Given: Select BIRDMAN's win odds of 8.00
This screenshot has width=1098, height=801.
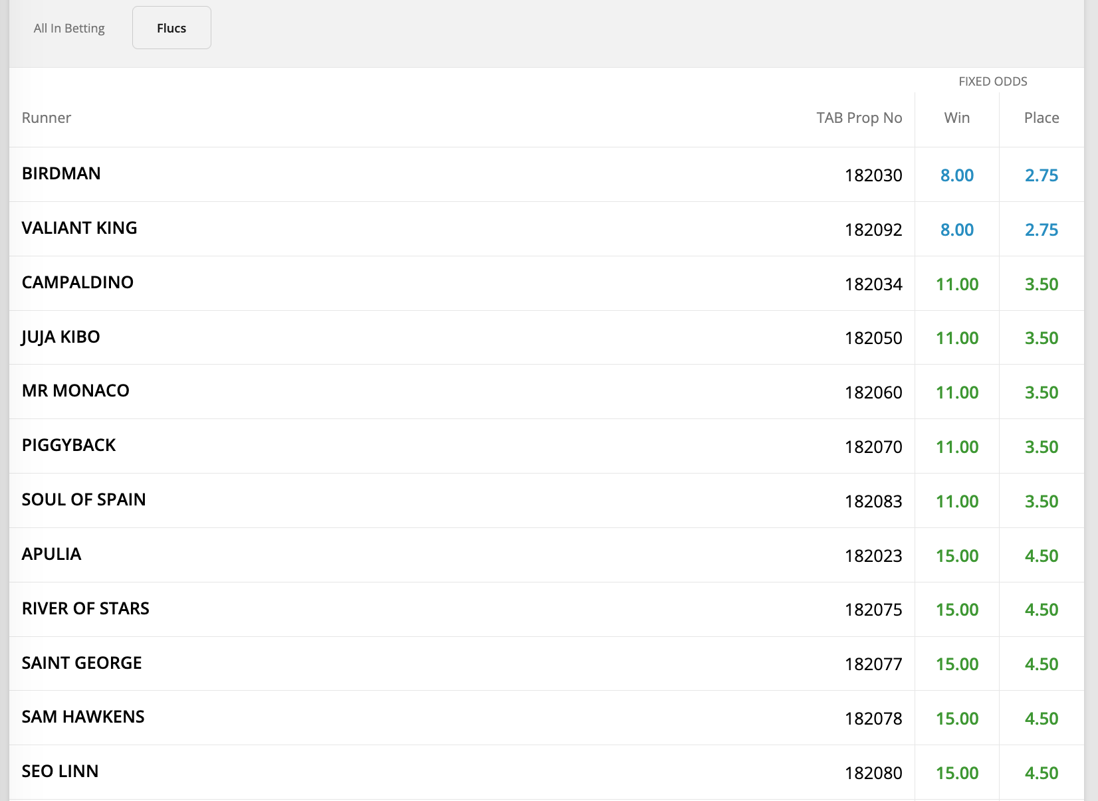Looking at the screenshot, I should [x=957, y=175].
